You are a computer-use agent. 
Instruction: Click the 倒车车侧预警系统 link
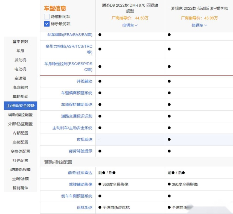click(77, 196)
